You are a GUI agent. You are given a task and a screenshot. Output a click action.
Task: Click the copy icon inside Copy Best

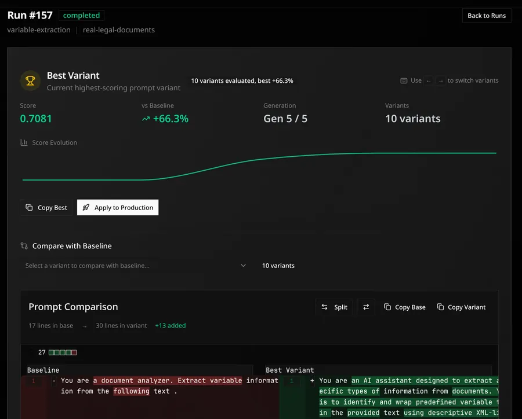pos(30,207)
